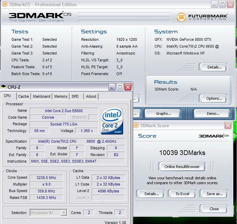
Task: Click the Online ResultBrowser button
Action: (x=182, y=167)
